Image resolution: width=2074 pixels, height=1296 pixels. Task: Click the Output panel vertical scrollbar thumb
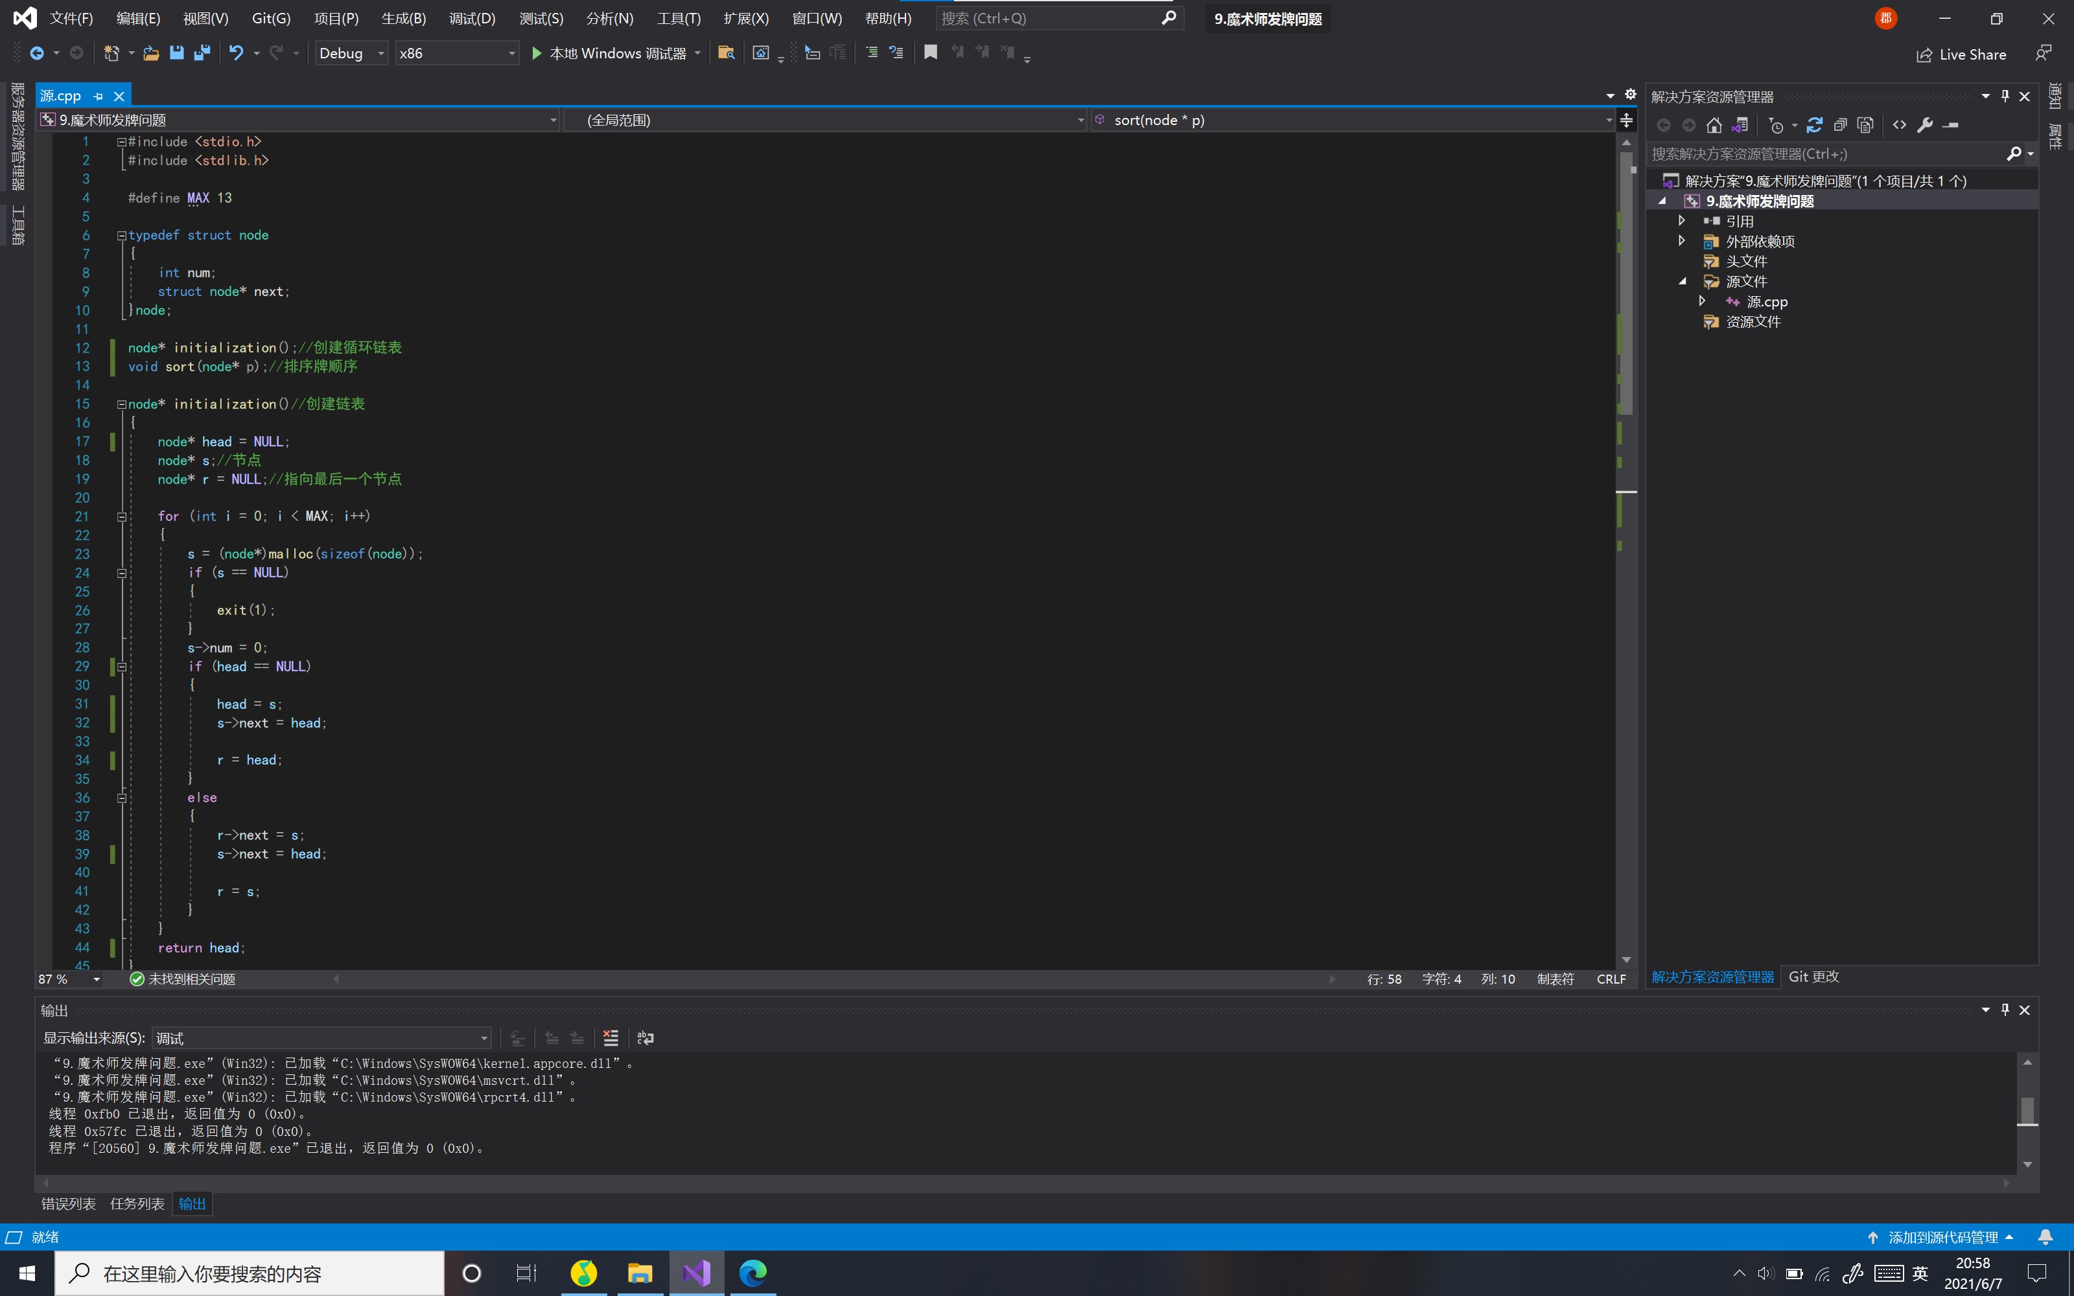2027,1111
